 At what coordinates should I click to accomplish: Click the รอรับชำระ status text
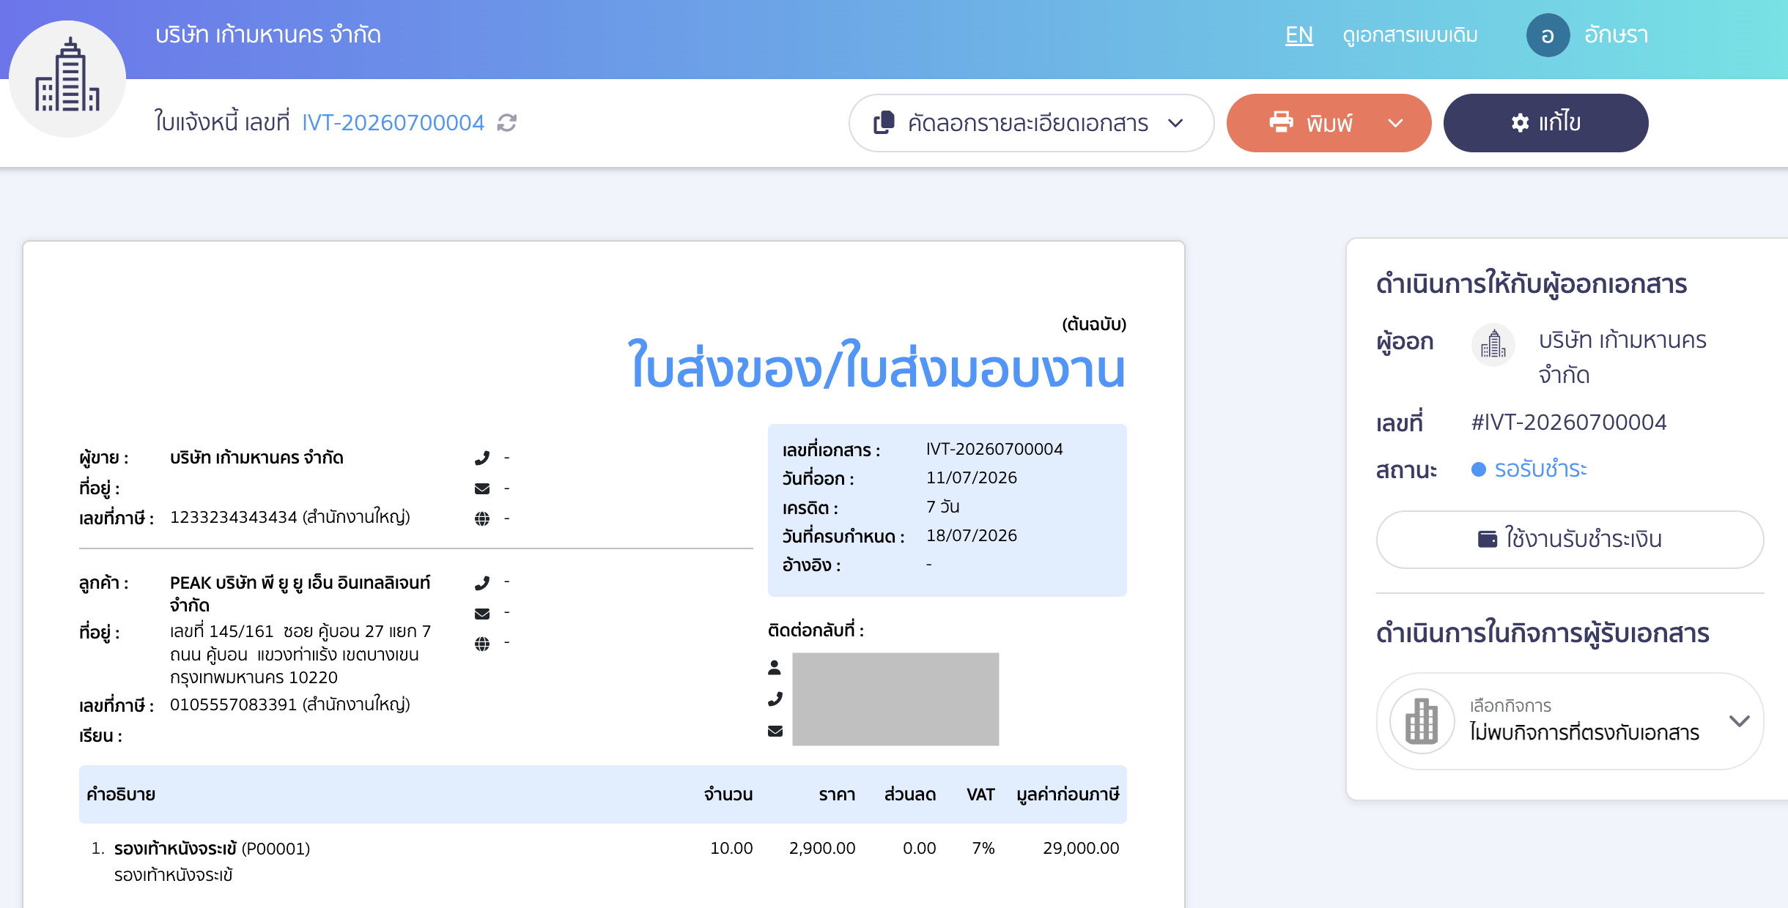pos(1540,469)
